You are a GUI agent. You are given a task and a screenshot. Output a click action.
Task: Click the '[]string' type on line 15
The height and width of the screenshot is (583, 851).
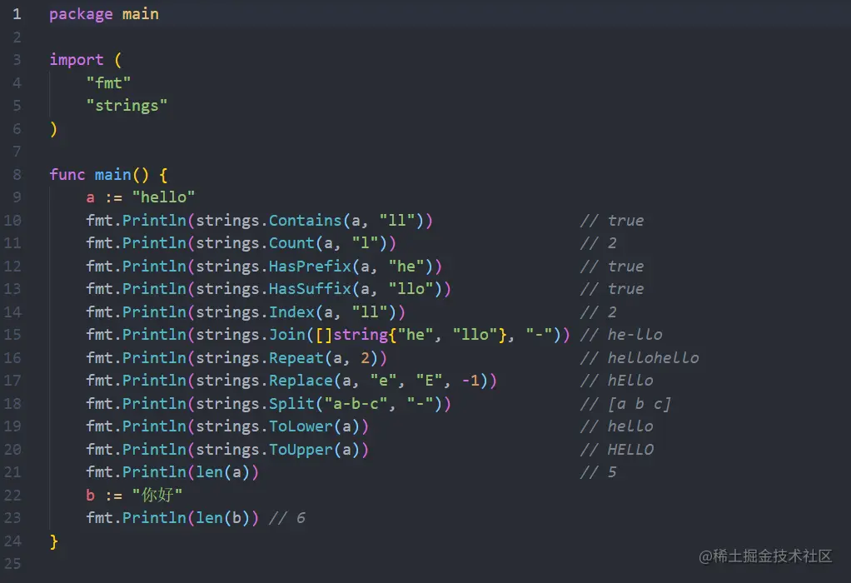pos(351,334)
